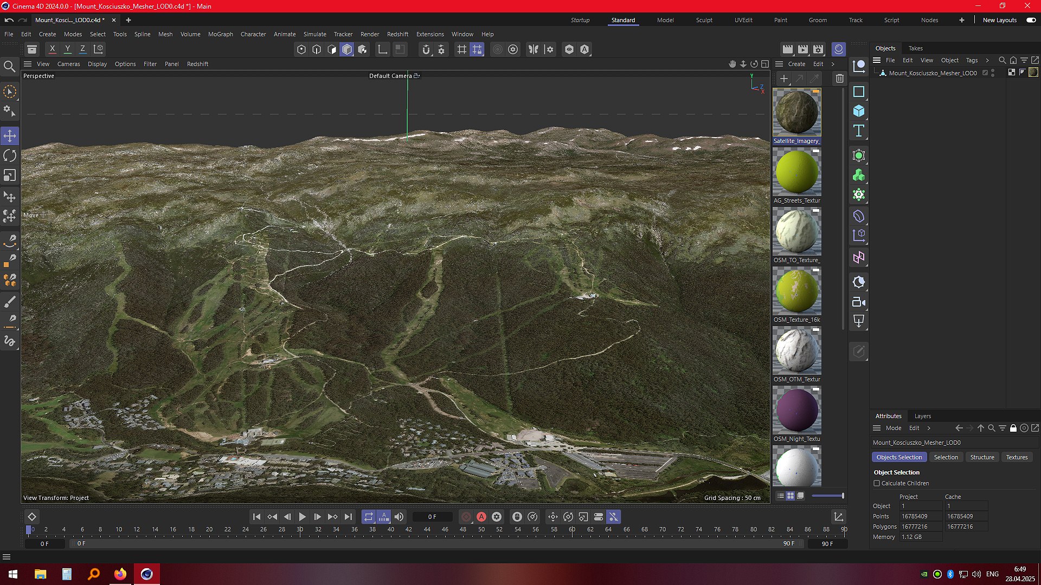This screenshot has height=585, width=1041.
Task: Search objects in Object Manager magnifier
Action: pos(1003,60)
